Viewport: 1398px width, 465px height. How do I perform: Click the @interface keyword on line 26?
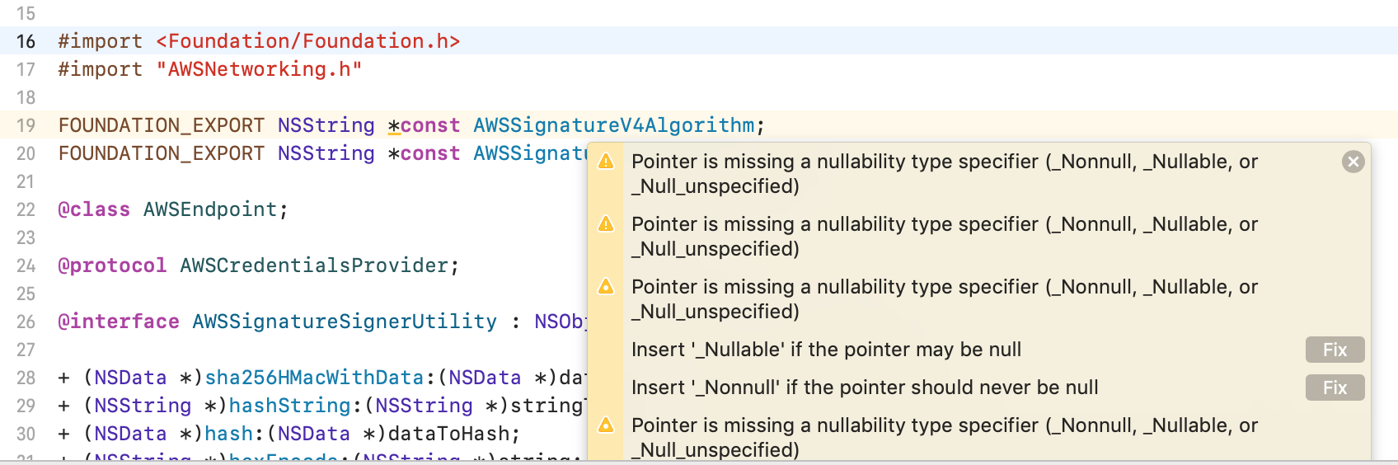point(119,322)
